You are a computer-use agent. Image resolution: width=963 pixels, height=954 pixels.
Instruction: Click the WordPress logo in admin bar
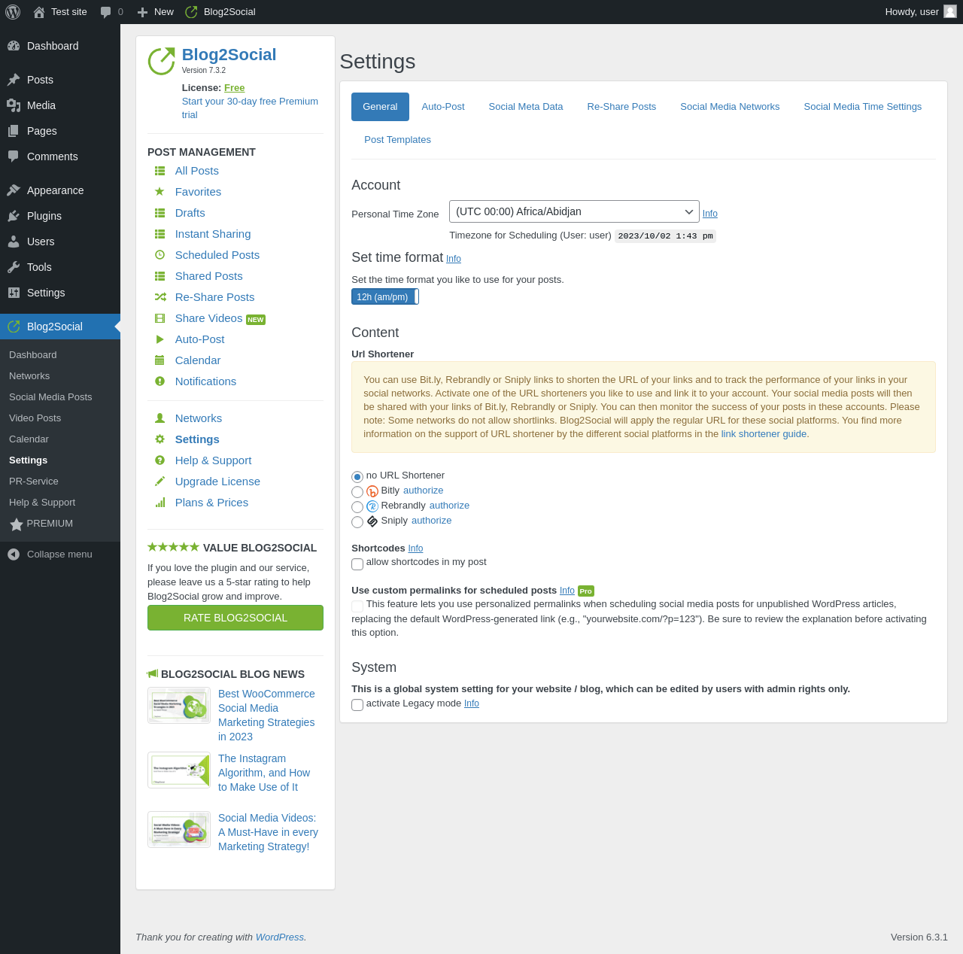click(x=13, y=12)
